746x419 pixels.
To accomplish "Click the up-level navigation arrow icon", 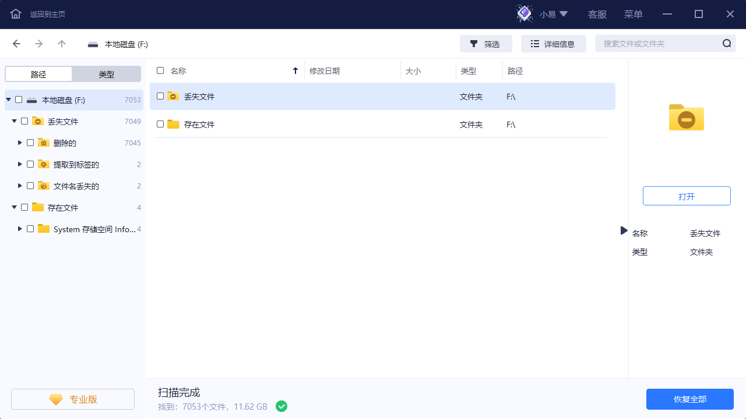I will (x=62, y=43).
